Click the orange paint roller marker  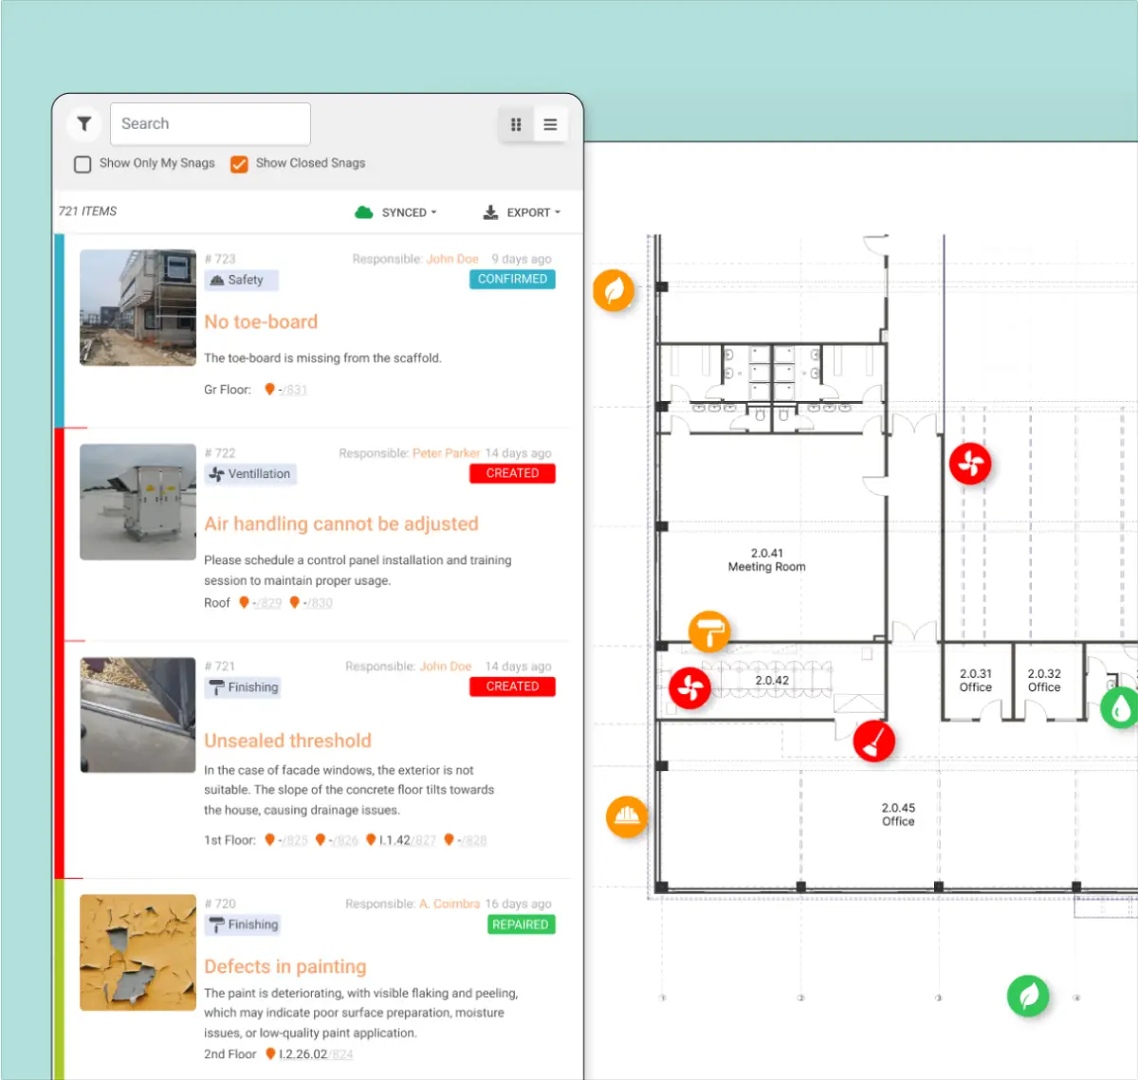tap(708, 631)
